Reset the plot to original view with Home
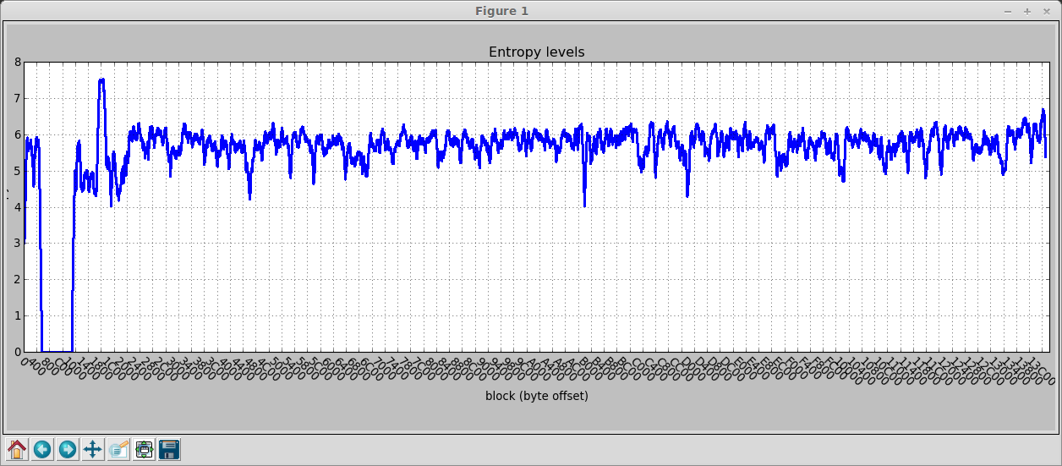The width and height of the screenshot is (1062, 466). [x=17, y=449]
